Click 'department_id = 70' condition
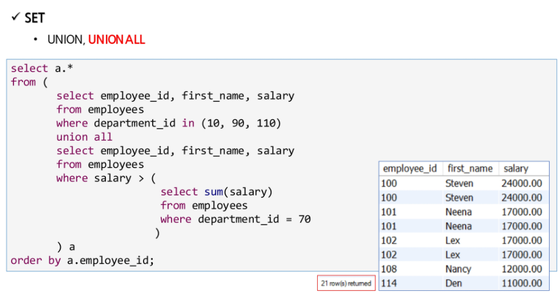The height and width of the screenshot is (295, 560). point(254,219)
